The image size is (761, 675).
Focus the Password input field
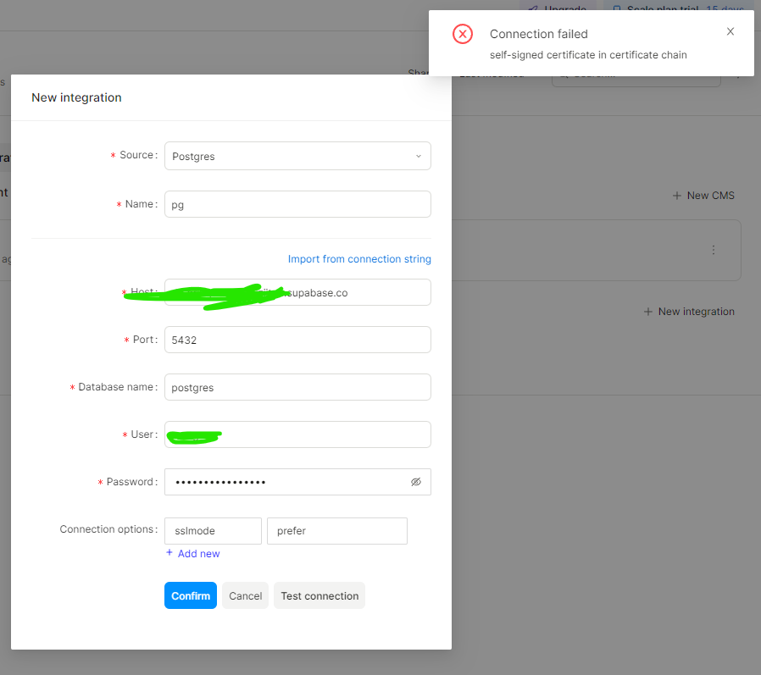click(288, 482)
